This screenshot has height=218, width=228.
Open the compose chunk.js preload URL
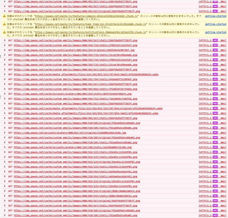(86, 16)
